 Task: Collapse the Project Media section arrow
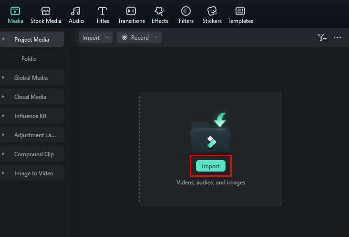click(3, 39)
